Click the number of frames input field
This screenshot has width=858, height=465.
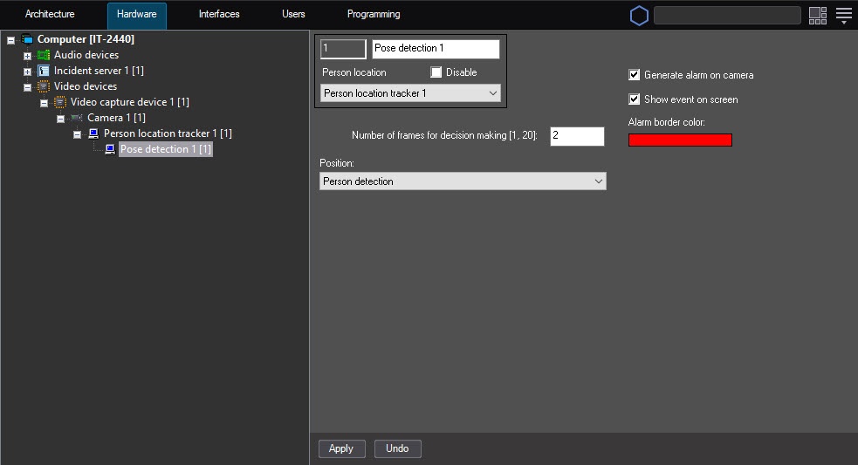point(577,136)
